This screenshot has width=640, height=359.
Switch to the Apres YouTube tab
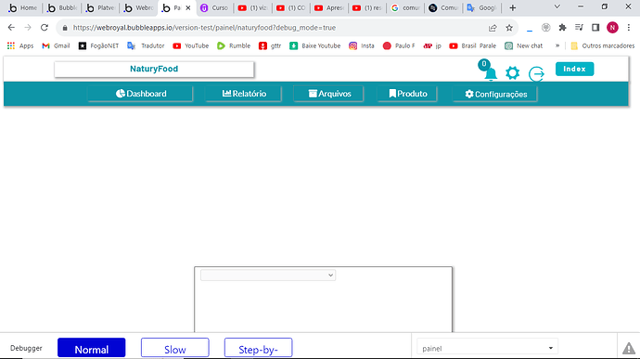click(x=329, y=7)
